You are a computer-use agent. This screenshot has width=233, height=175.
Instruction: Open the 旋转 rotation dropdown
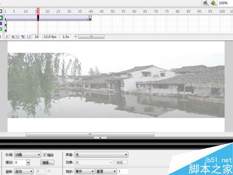point(24,171)
